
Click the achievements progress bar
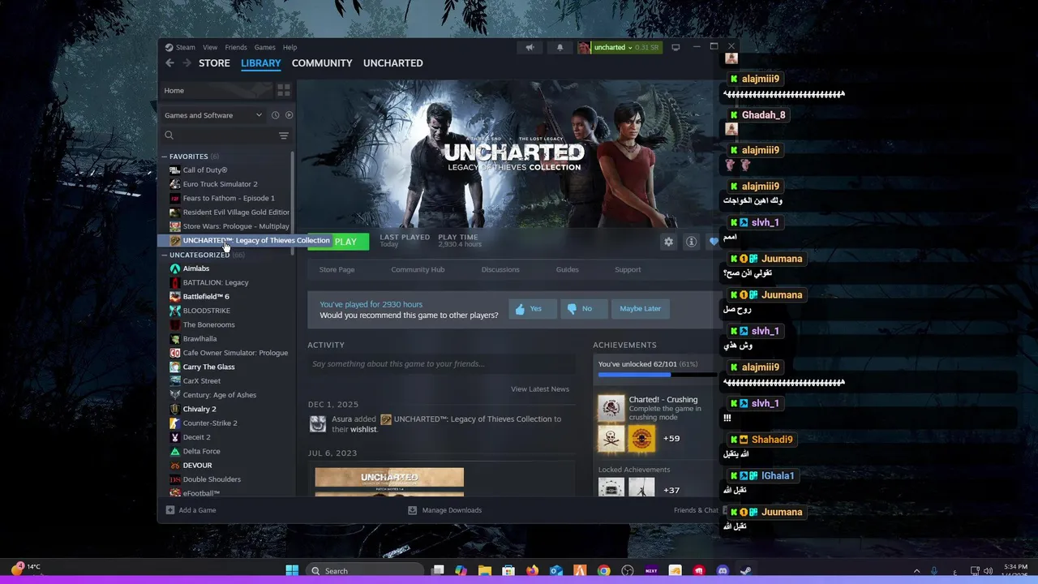point(657,375)
